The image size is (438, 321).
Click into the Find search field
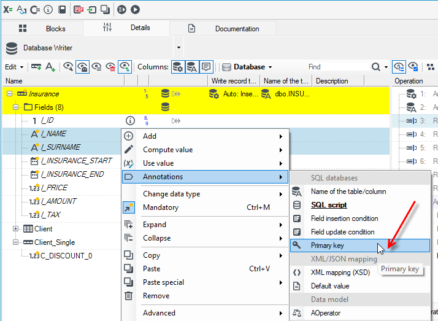click(337, 67)
